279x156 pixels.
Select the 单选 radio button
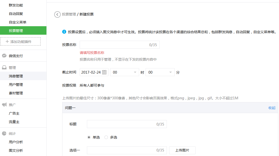pos(89,137)
